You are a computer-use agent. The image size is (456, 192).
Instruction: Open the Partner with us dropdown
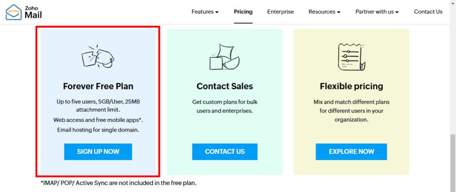point(377,12)
